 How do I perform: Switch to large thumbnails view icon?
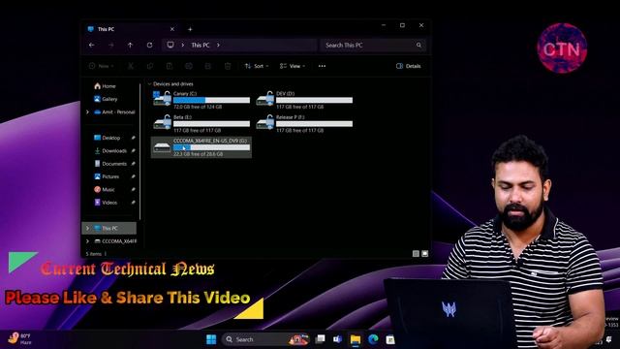(424, 253)
